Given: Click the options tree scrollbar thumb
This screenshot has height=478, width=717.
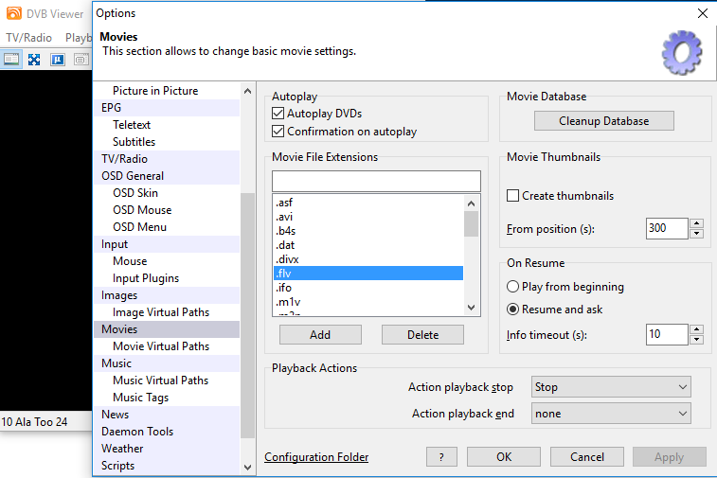Looking at the screenshot, I should pyautogui.click(x=247, y=315).
